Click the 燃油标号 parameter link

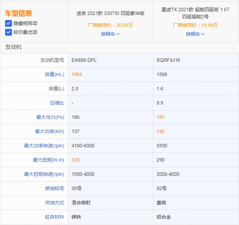(54, 188)
